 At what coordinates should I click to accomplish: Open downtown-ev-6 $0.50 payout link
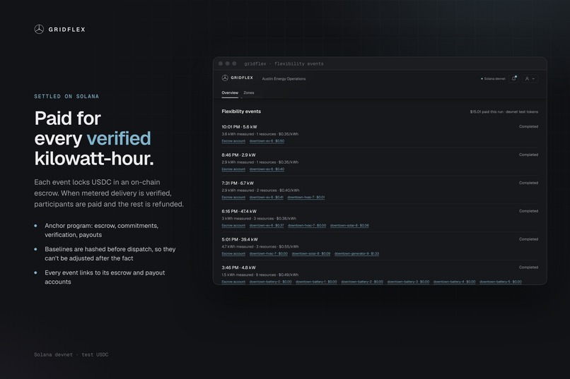tap(267, 141)
